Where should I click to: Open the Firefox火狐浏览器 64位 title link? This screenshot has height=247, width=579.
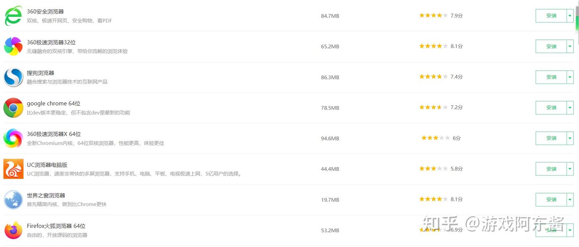(56, 226)
